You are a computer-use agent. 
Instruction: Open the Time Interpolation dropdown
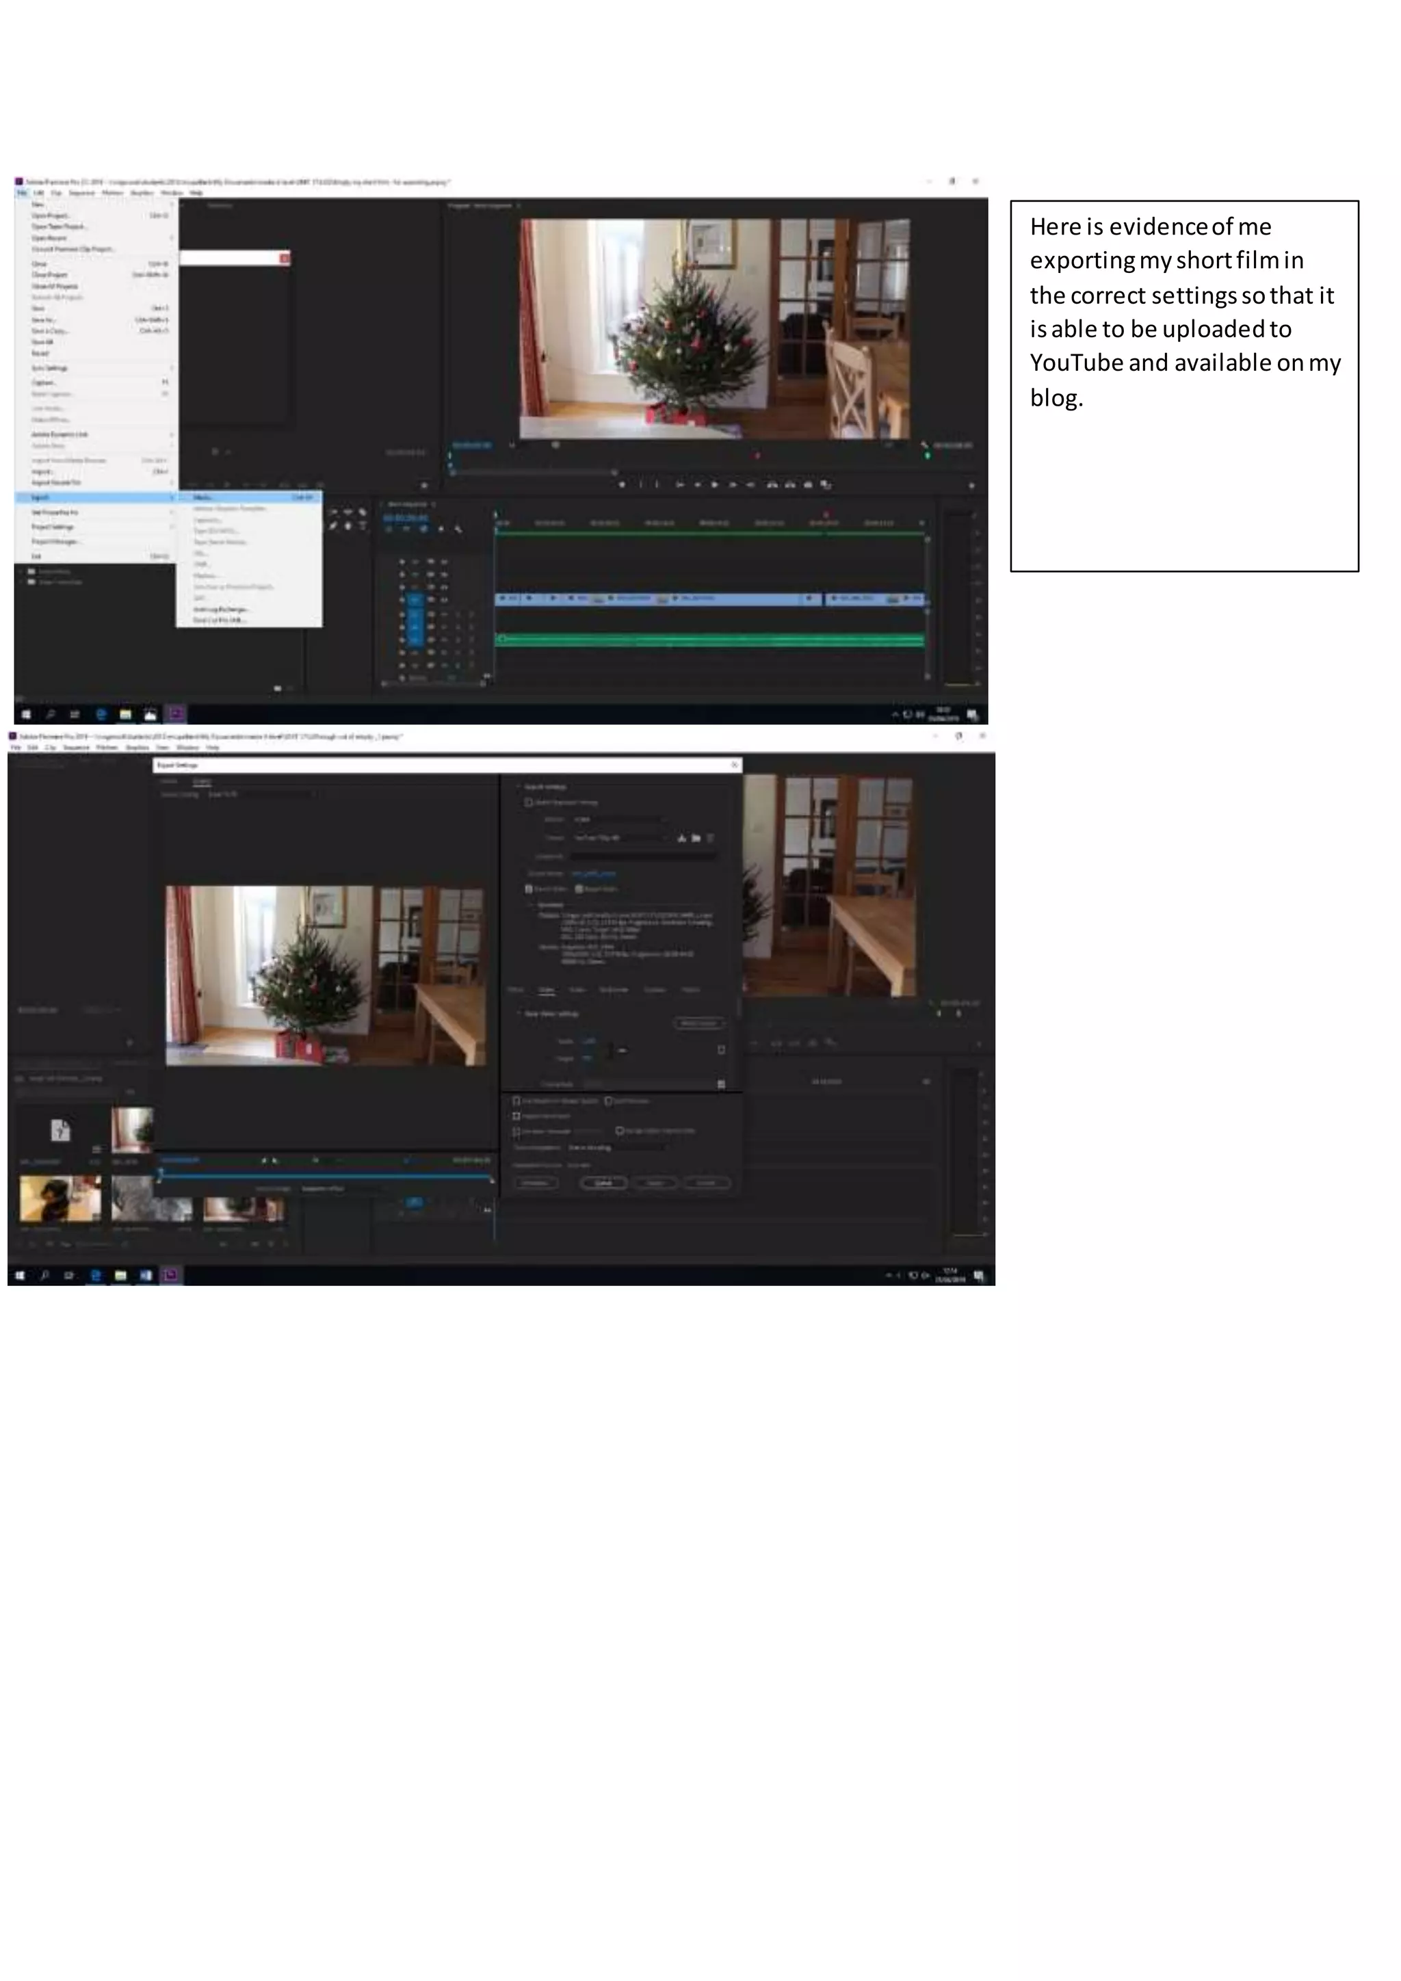(x=618, y=1148)
